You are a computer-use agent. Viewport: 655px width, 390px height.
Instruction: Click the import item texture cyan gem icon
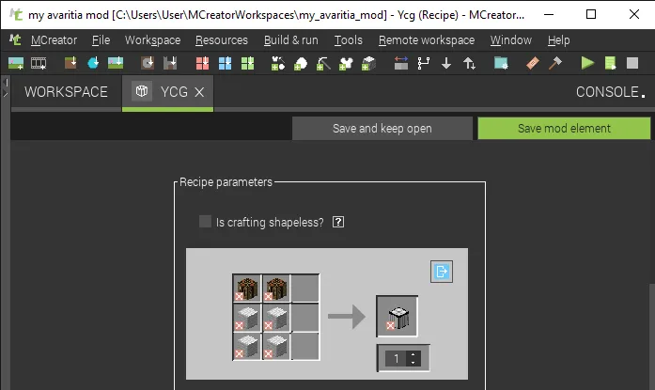(x=93, y=64)
